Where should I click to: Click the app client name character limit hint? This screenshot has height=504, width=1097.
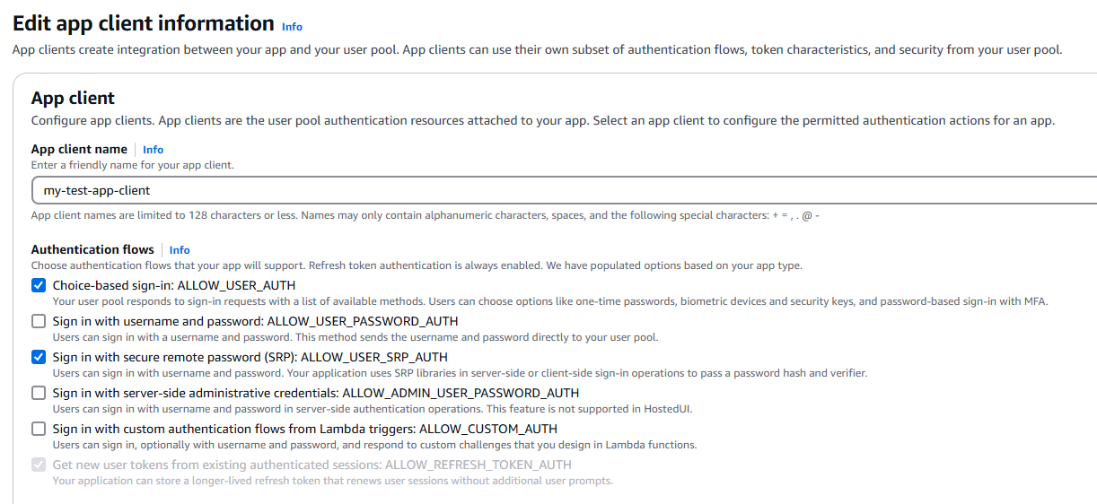425,216
